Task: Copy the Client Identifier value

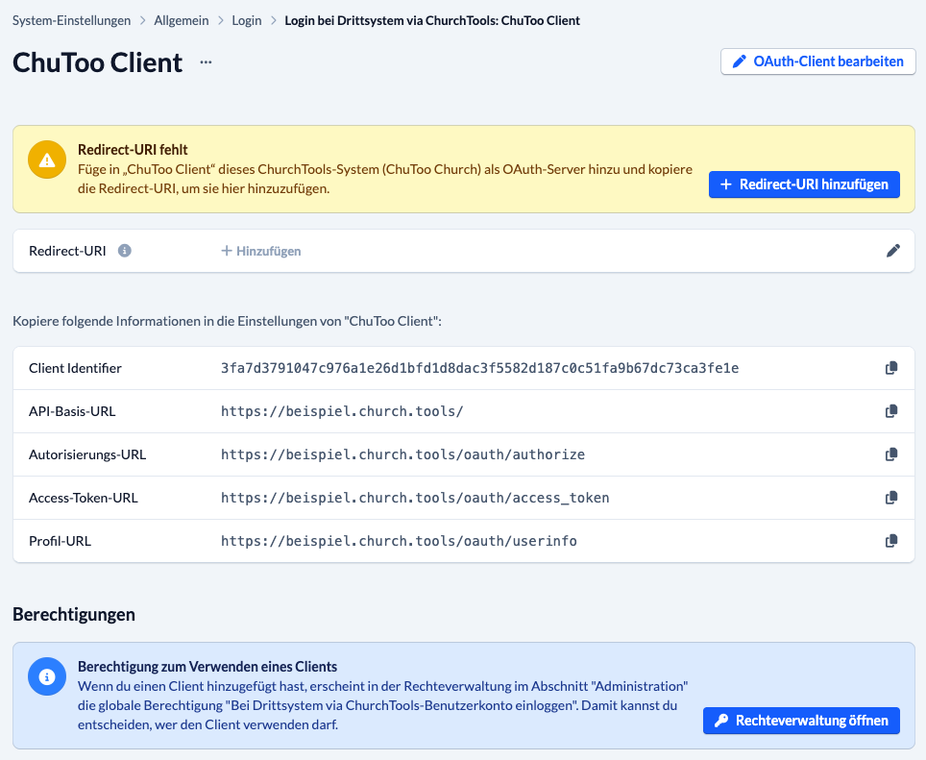Action: pos(891,368)
